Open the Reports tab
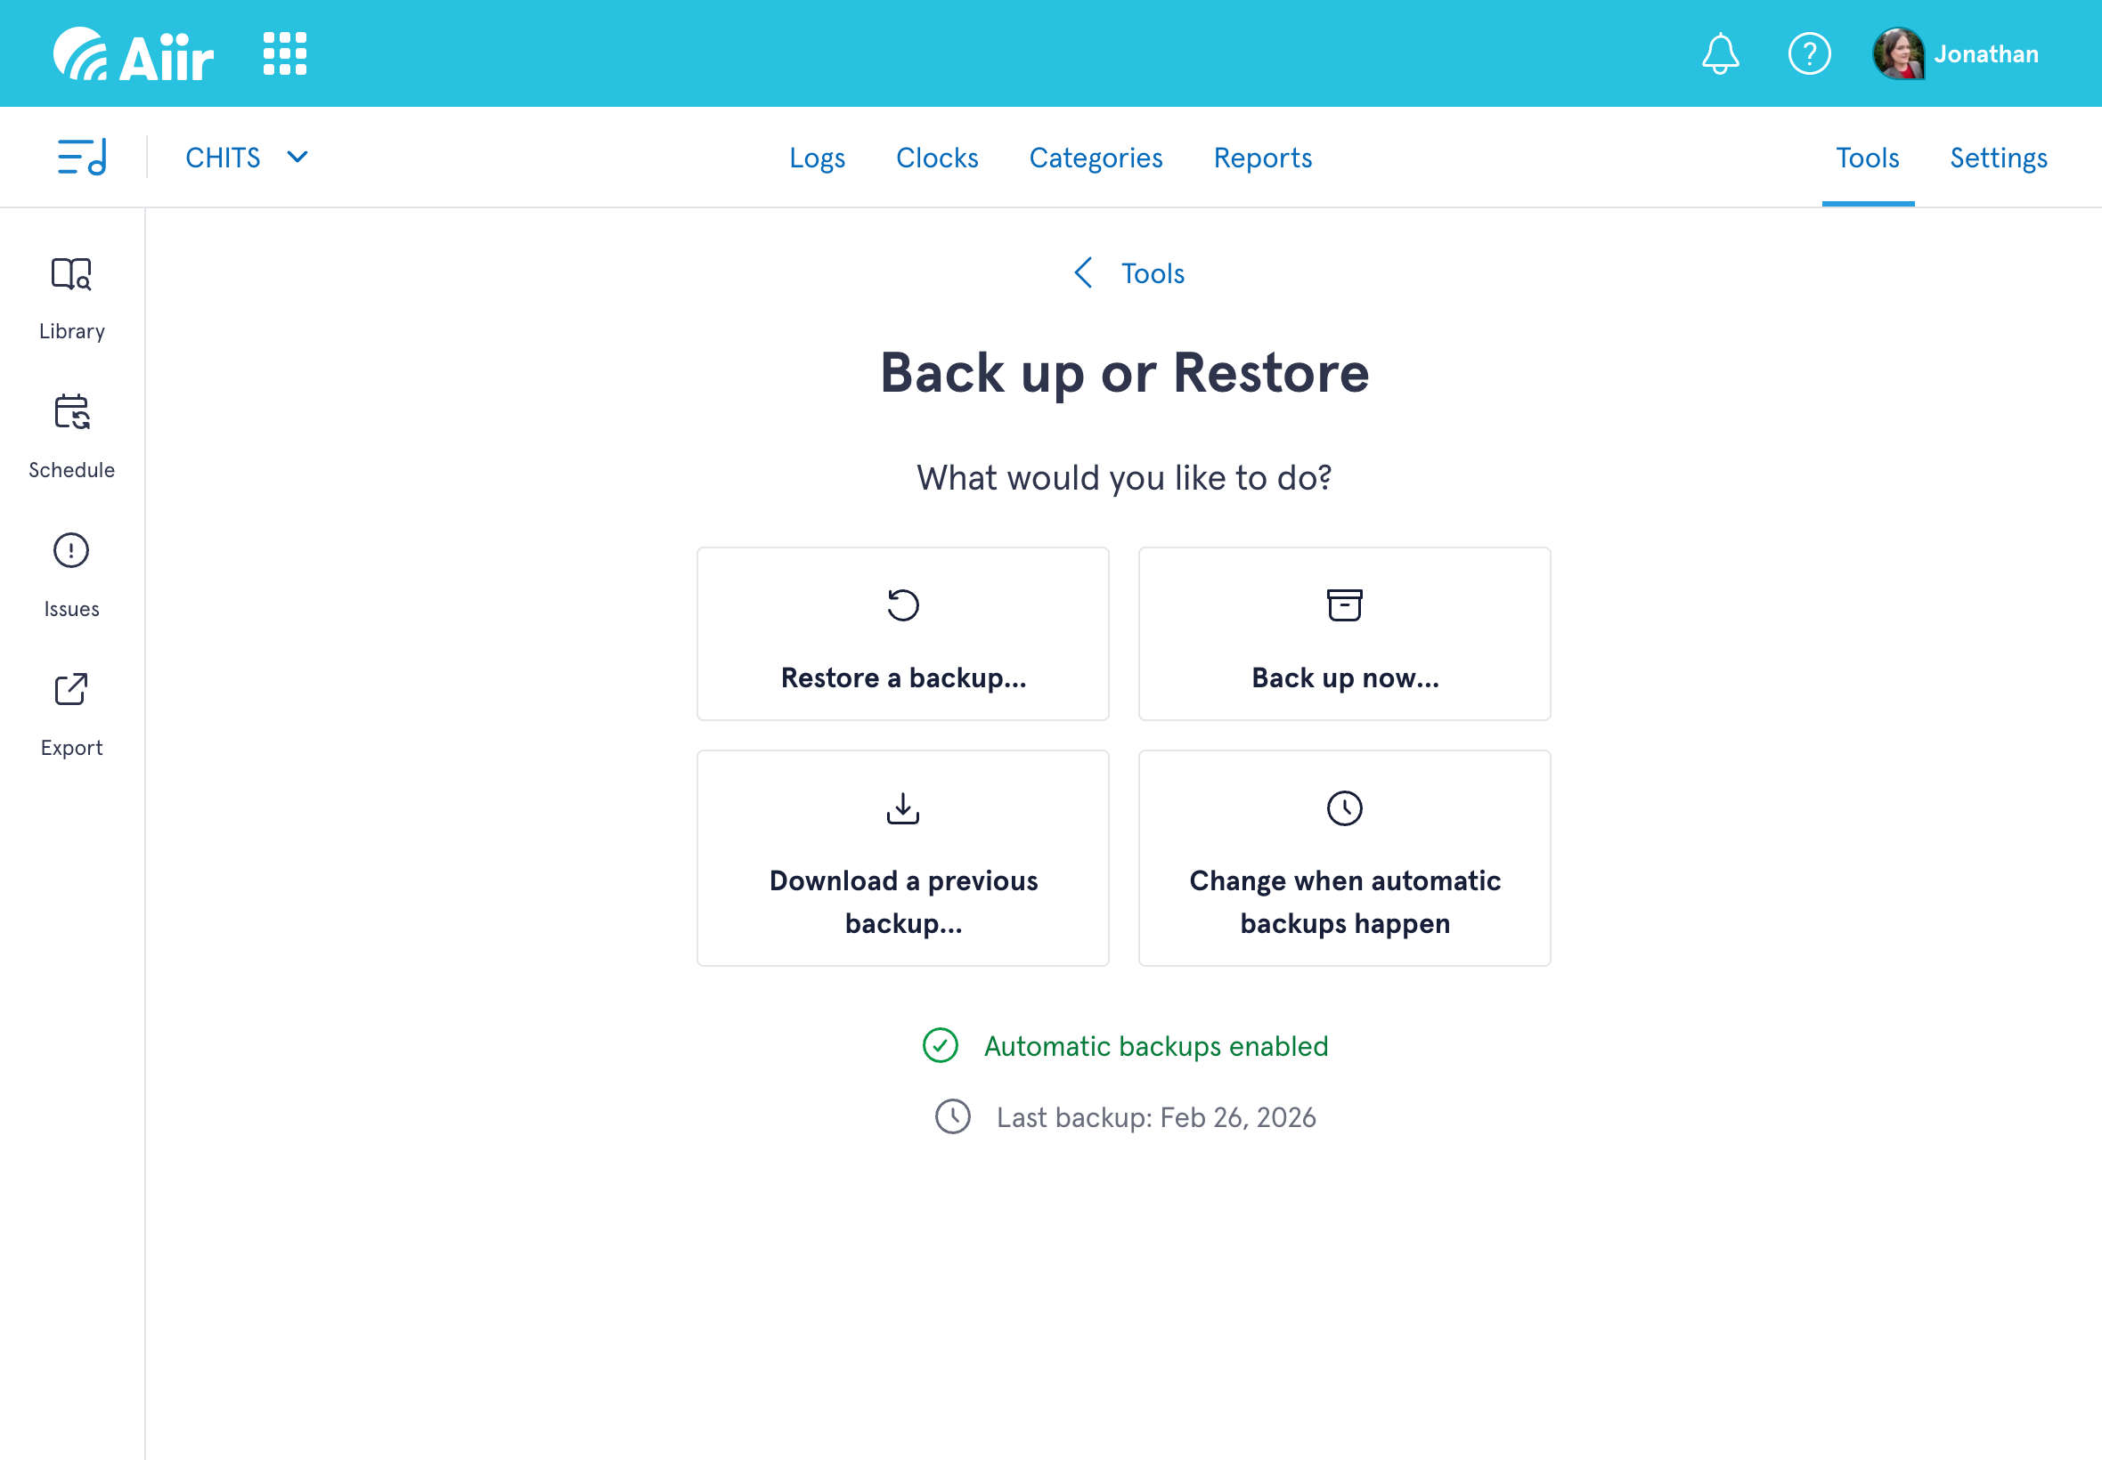The height and width of the screenshot is (1460, 2102). [x=1262, y=158]
